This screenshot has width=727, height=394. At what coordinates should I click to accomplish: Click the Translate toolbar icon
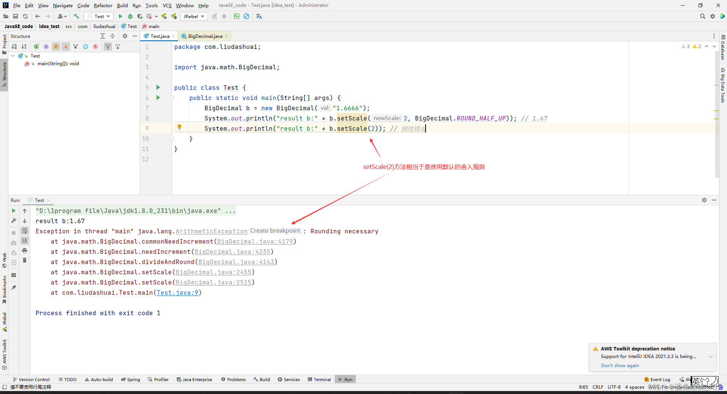point(259,16)
